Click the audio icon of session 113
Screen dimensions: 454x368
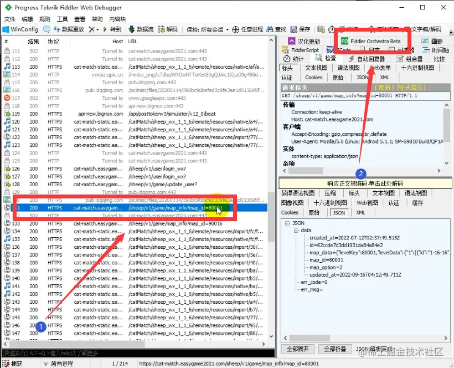click(7, 67)
